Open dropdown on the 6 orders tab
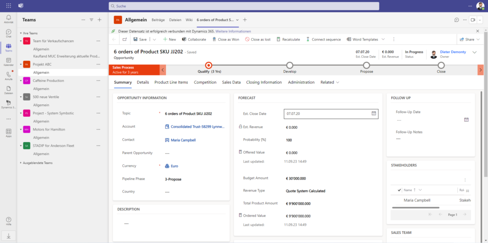The image size is (488, 243). tap(237, 20)
